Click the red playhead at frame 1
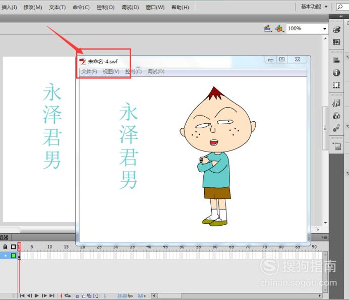 pos(19,246)
